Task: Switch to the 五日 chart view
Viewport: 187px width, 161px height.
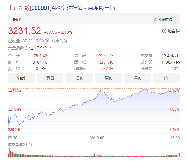Action: (x=50, y=78)
